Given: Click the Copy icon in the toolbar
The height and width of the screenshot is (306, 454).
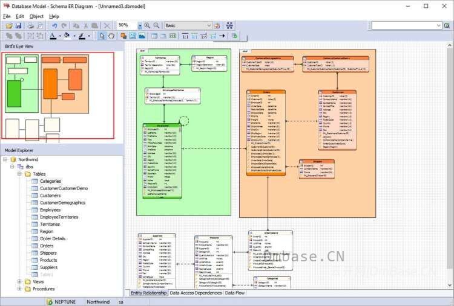Looking at the screenshot, I should click(x=76, y=26).
